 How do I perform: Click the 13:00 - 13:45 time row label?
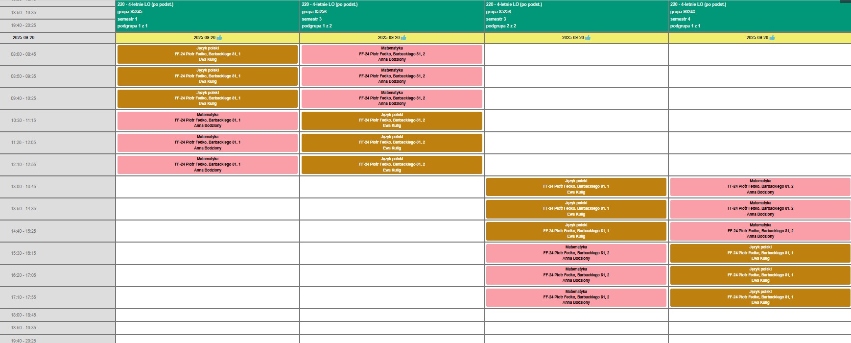[24, 187]
